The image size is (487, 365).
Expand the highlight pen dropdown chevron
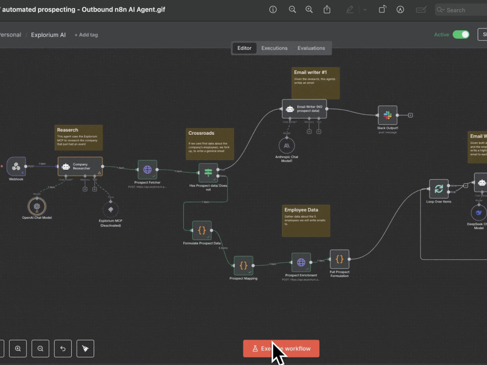coord(365,10)
